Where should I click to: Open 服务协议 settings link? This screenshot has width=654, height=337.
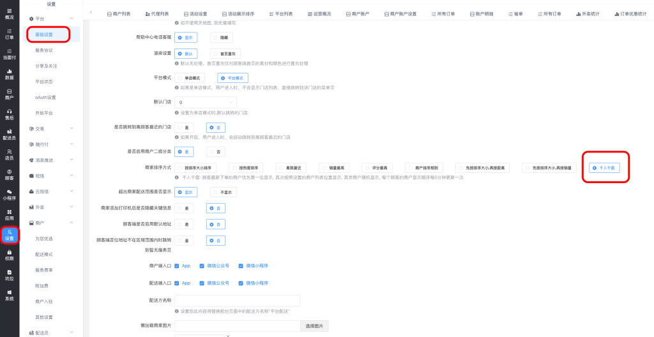tap(44, 50)
